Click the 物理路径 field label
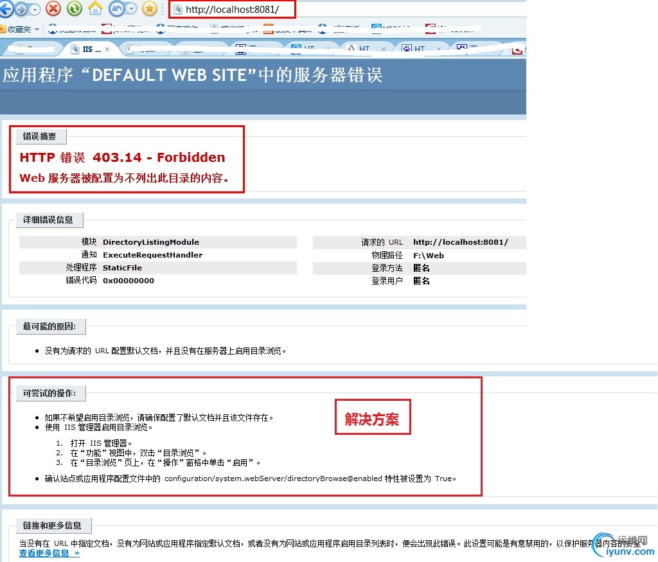The width and height of the screenshot is (658, 562). 387,256
